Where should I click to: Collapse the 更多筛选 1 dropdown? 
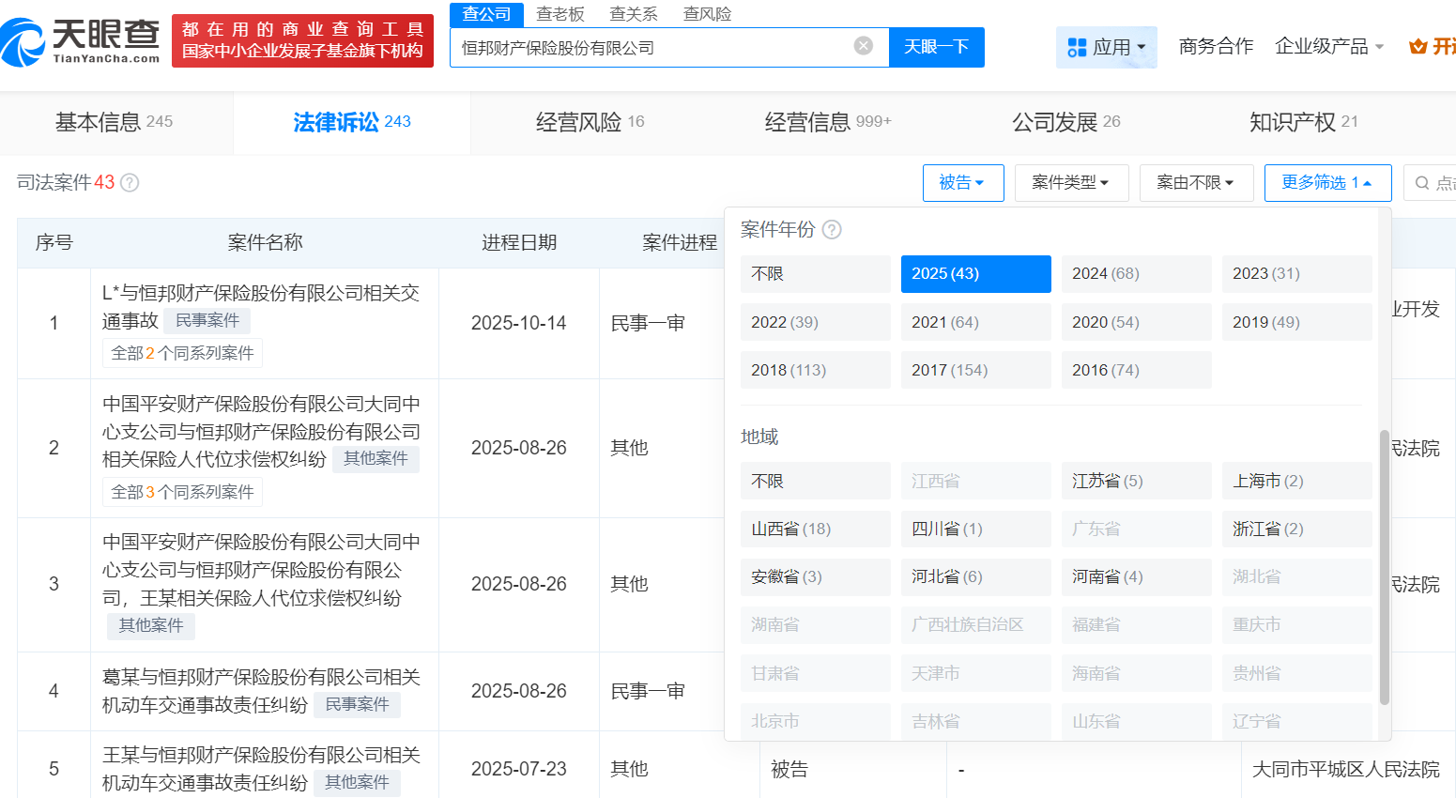point(1327,183)
